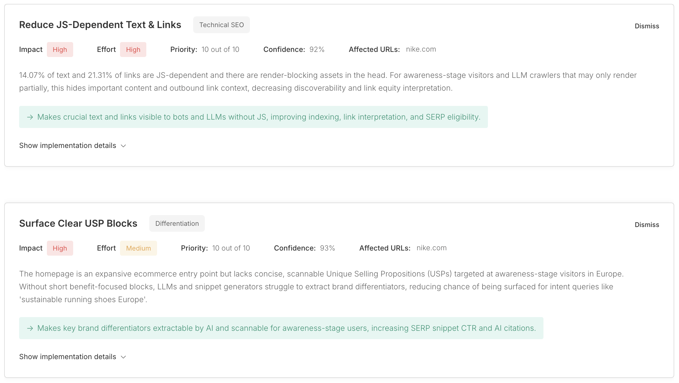The width and height of the screenshot is (679, 383).
Task: Click the Medium Effort badge
Action: click(138, 248)
